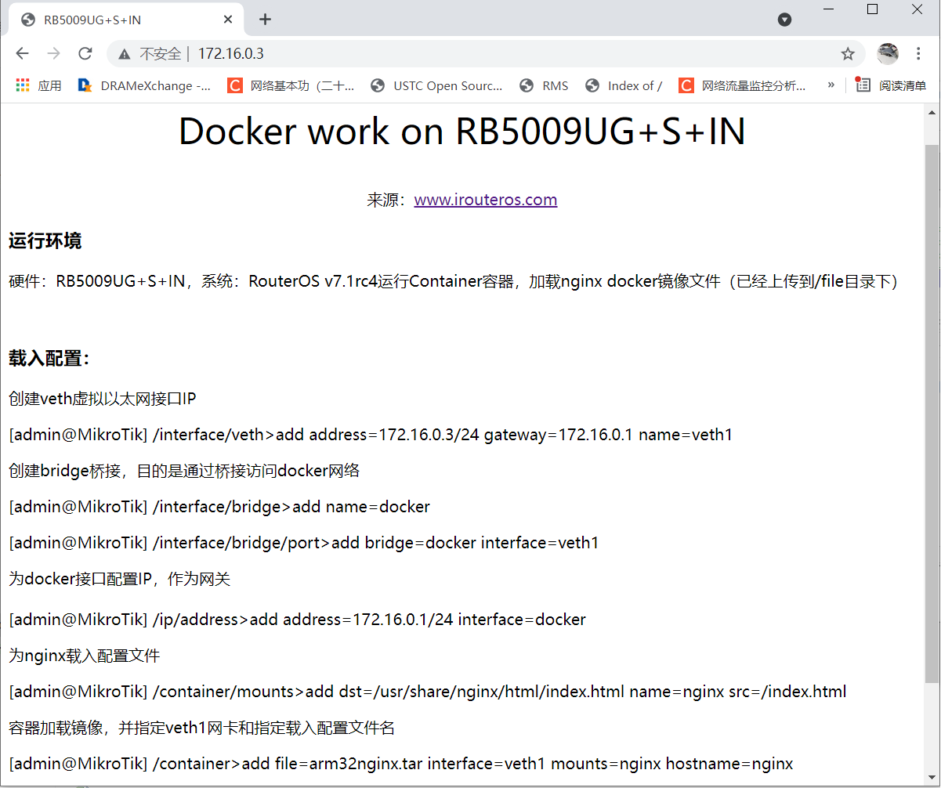The image size is (941, 788).
Task: Expand hidden bookmarks overflow chevron
Action: pyautogui.click(x=831, y=85)
